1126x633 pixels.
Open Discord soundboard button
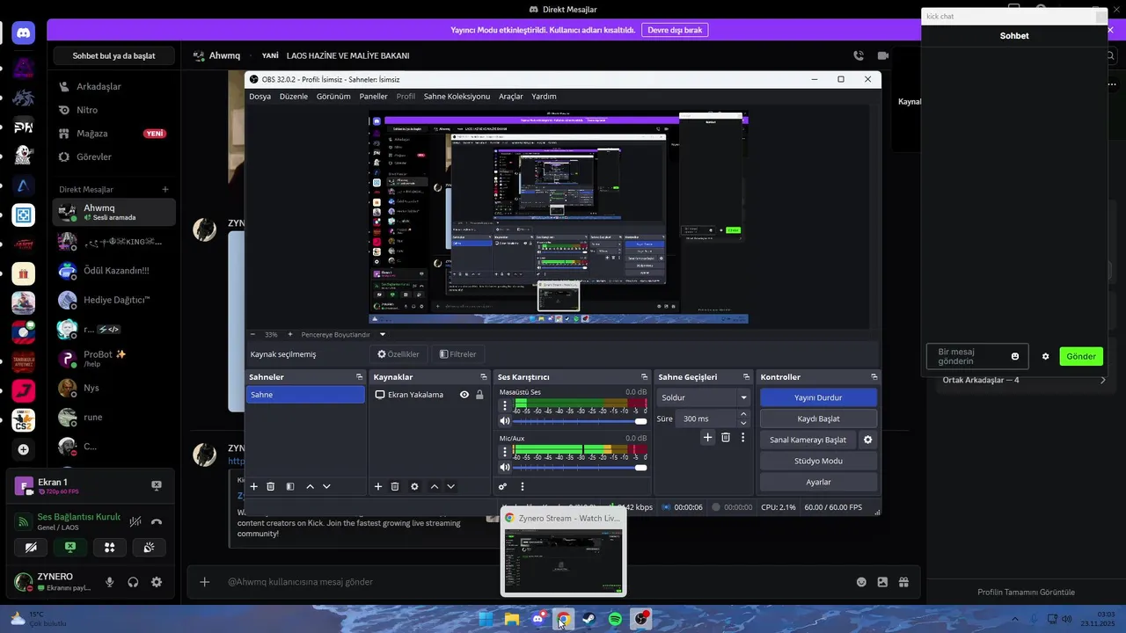150,547
